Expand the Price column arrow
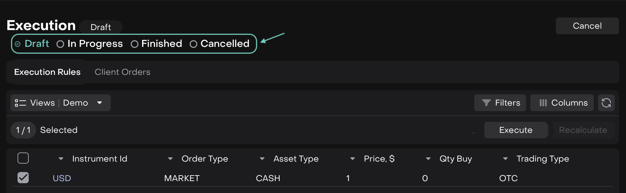The height and width of the screenshot is (193, 626). coord(353,159)
